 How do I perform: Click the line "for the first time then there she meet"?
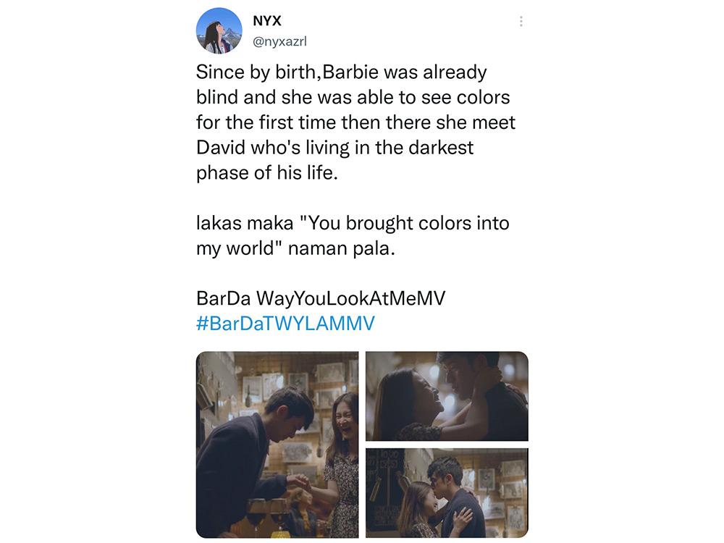click(355, 122)
